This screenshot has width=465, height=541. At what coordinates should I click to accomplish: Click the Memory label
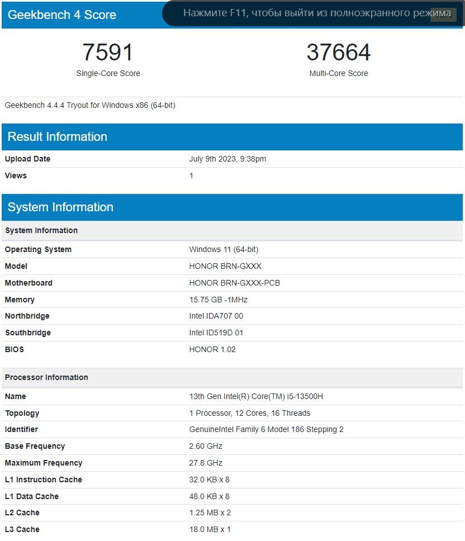pos(20,300)
